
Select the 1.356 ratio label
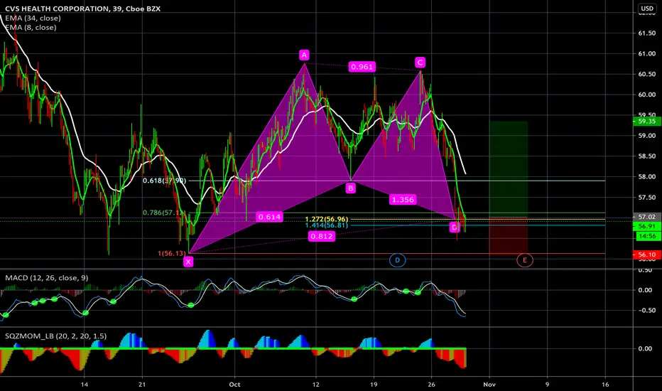[403, 200]
